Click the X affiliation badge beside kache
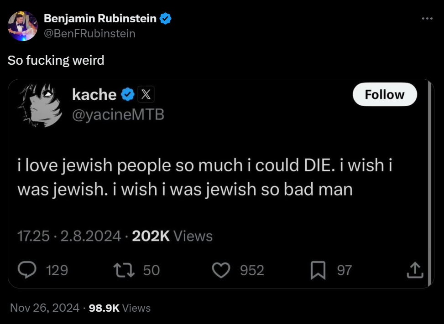The image size is (444, 324). pyautogui.click(x=146, y=94)
